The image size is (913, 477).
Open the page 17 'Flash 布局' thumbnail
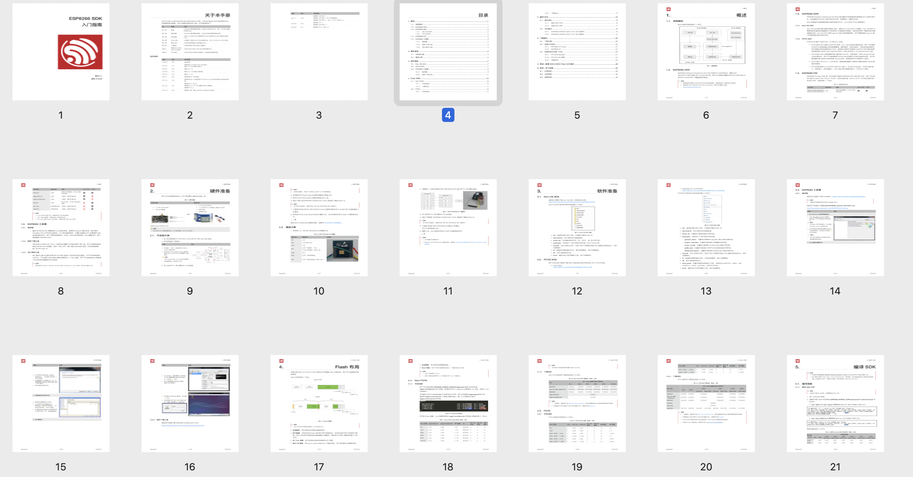click(319, 404)
